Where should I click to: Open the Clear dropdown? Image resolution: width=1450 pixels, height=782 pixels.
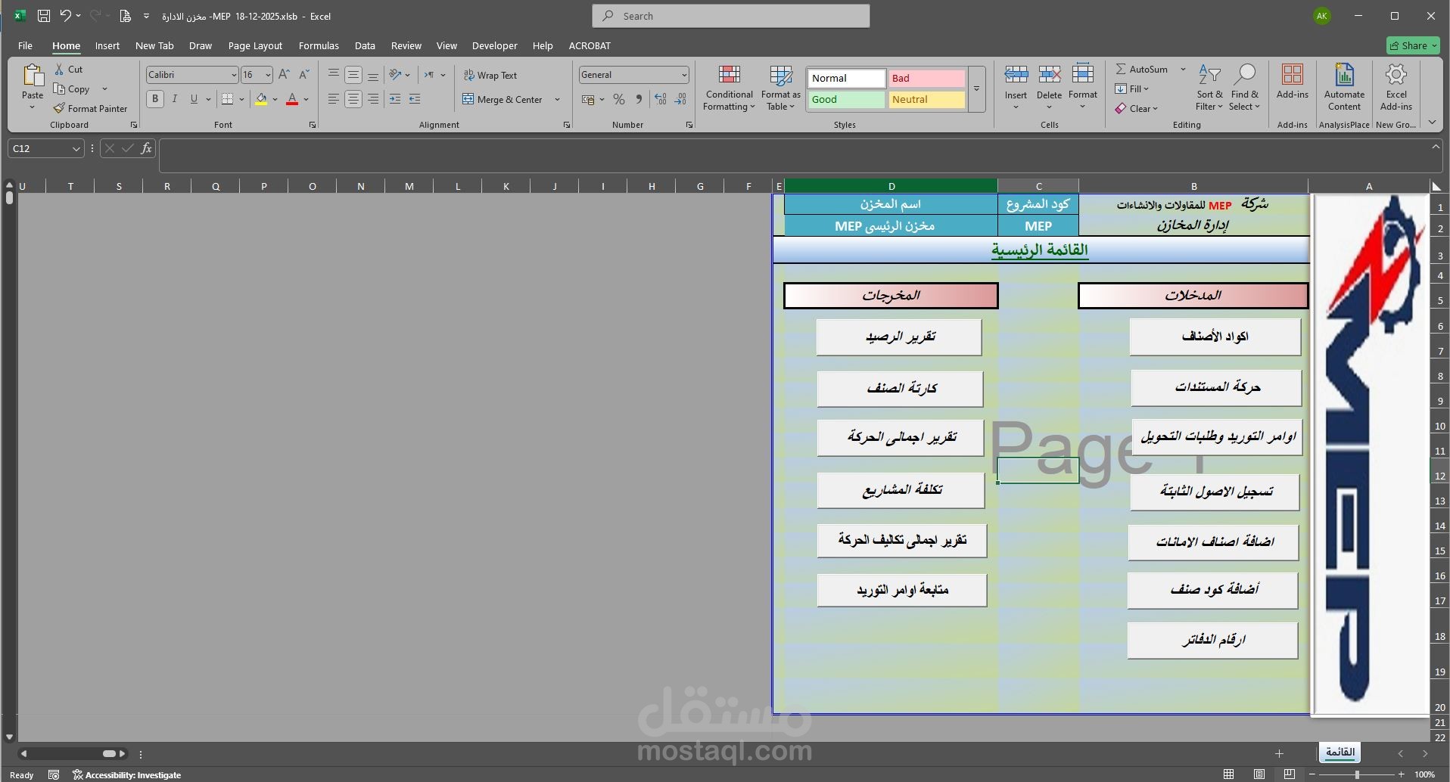(1136, 109)
